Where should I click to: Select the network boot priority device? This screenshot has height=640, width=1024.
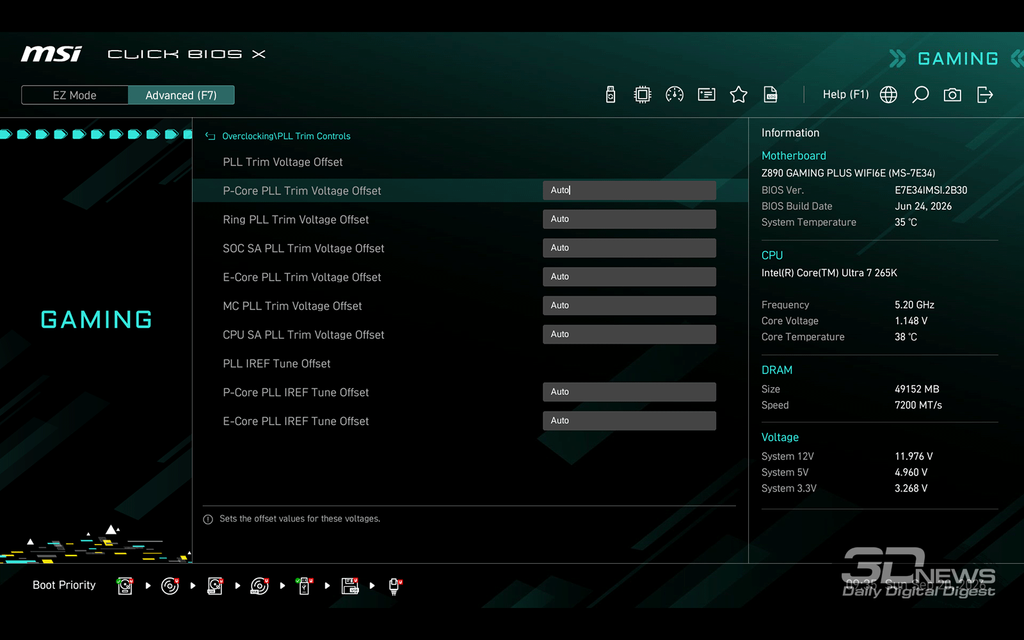394,586
